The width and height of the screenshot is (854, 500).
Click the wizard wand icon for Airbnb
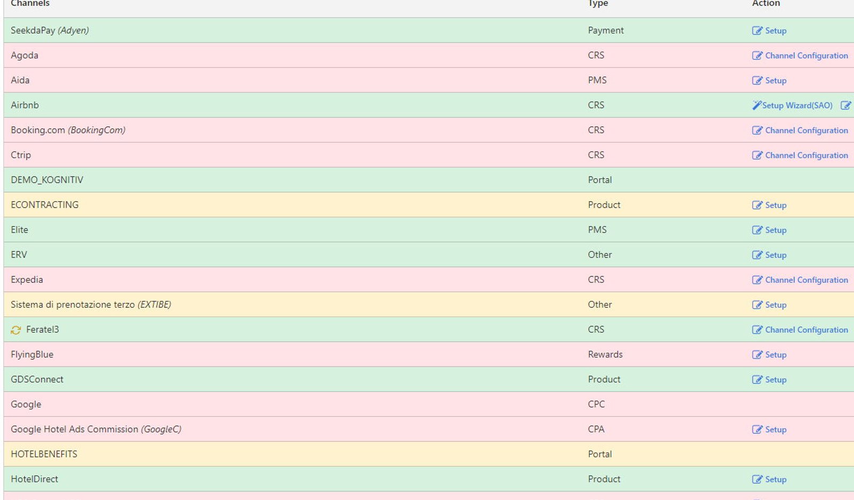coord(756,105)
